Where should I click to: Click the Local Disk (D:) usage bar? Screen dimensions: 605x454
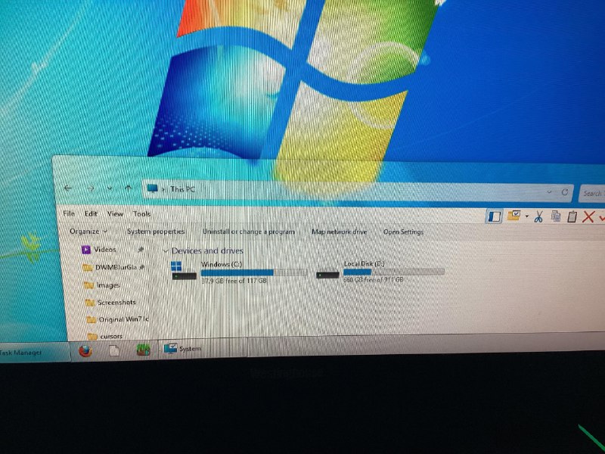click(393, 272)
